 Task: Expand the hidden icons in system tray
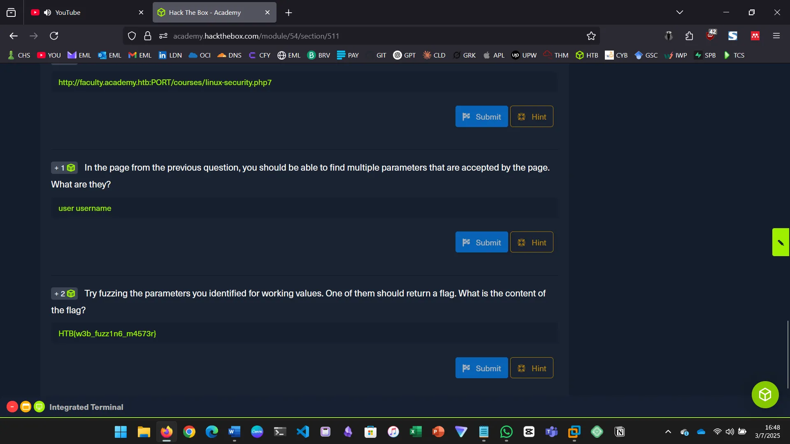[x=668, y=432]
